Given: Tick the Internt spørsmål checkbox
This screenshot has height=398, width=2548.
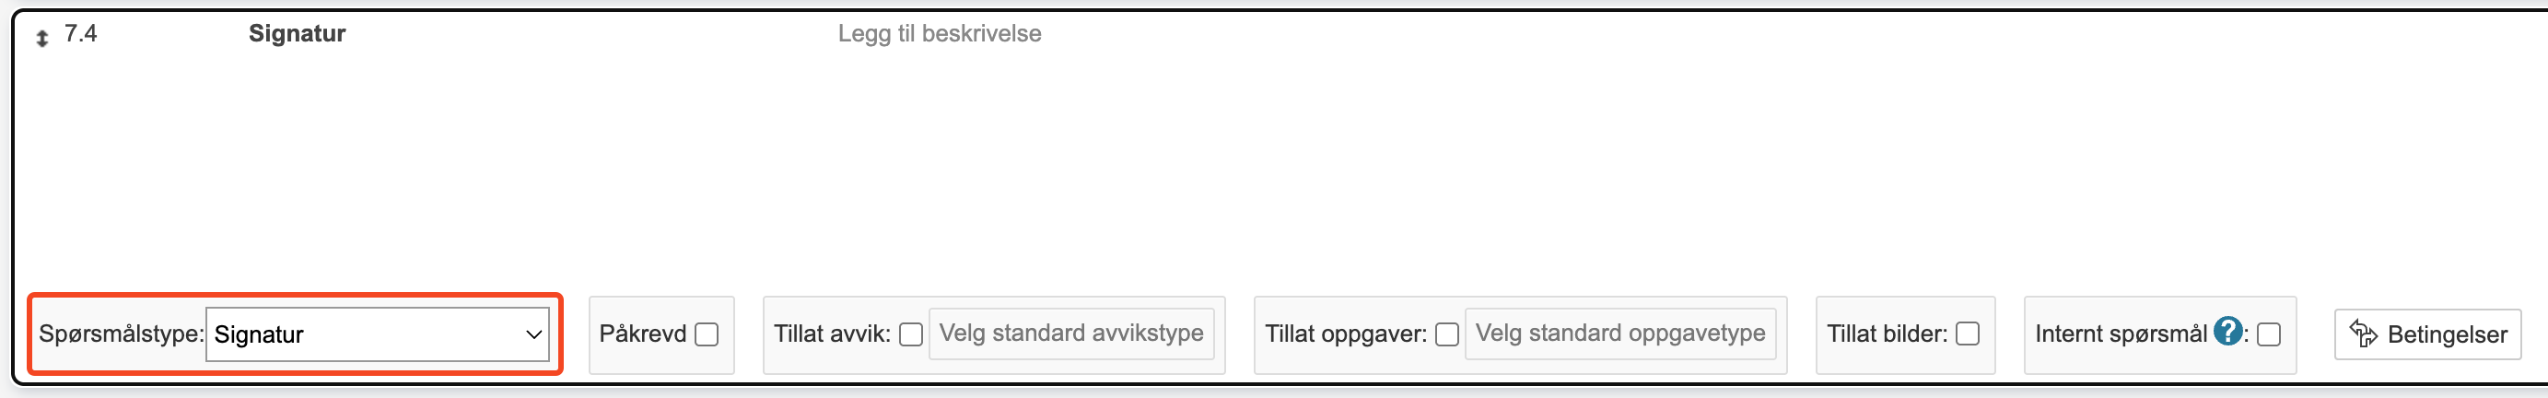Looking at the screenshot, I should point(2269,334).
